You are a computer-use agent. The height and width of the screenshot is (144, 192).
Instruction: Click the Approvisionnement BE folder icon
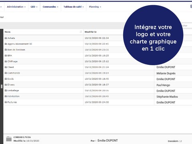coord(6,44)
